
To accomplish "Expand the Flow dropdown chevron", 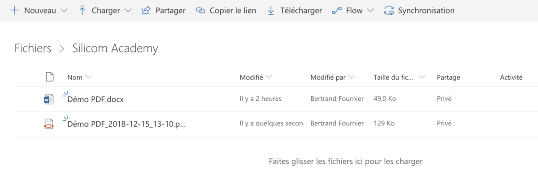I will tap(370, 10).
